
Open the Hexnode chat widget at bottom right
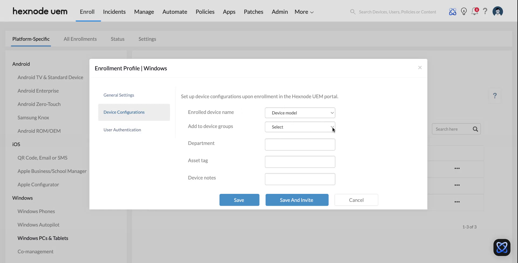pos(502,247)
